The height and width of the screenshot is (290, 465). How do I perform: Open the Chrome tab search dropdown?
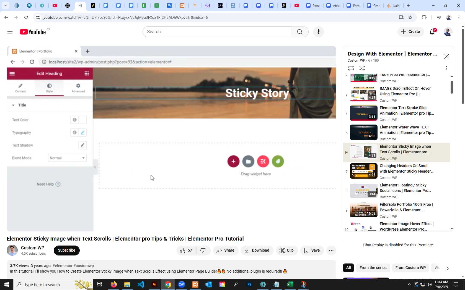[x=5, y=6]
